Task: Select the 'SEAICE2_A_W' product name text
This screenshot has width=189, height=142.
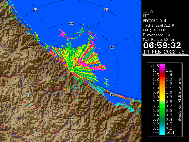Action: 154,21
